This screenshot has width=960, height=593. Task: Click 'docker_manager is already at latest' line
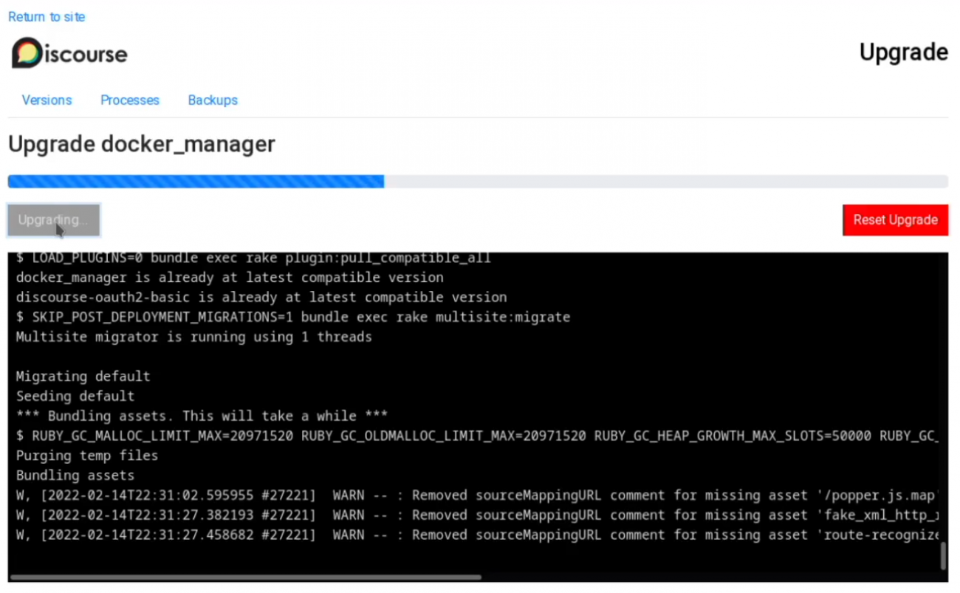click(230, 278)
